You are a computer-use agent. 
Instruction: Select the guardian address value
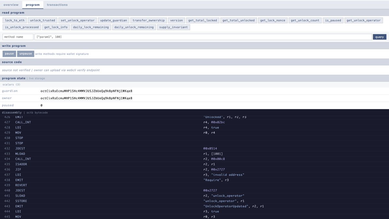pos(86,91)
